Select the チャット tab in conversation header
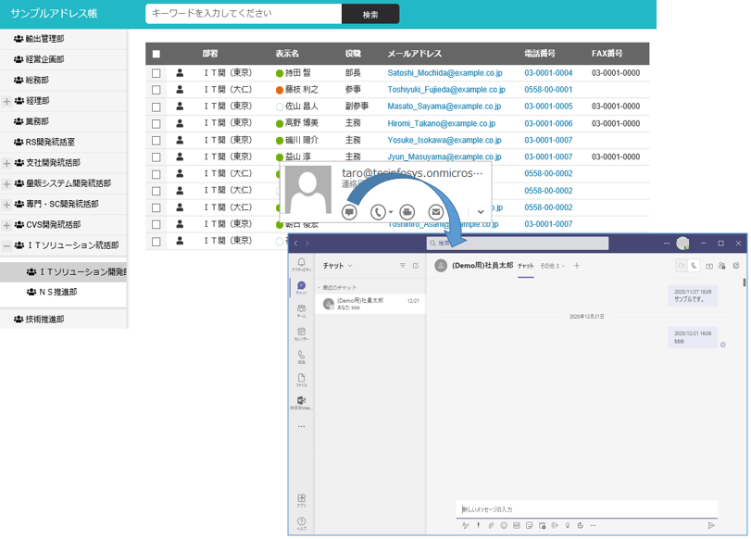The width and height of the screenshot is (751, 539). tap(525, 266)
